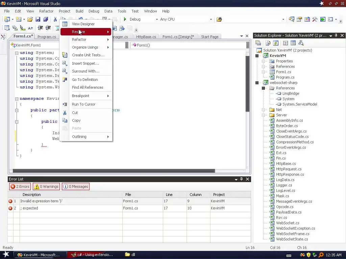Click the Add New Item toolbar icon
346x259 pixels.
[x=19, y=19]
